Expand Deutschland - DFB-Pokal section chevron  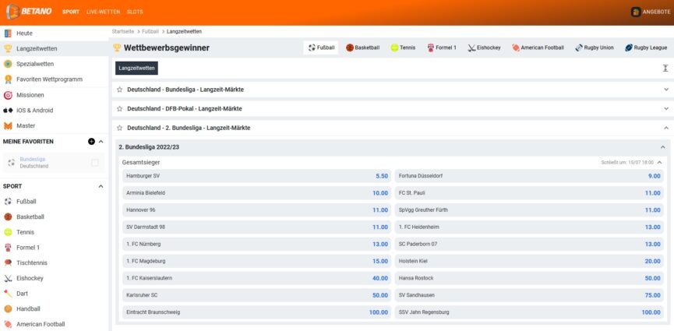point(666,109)
